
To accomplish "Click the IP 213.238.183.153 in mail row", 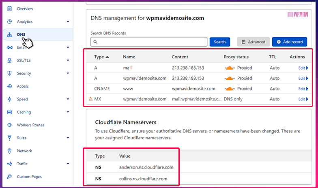I will tap(188, 68).
